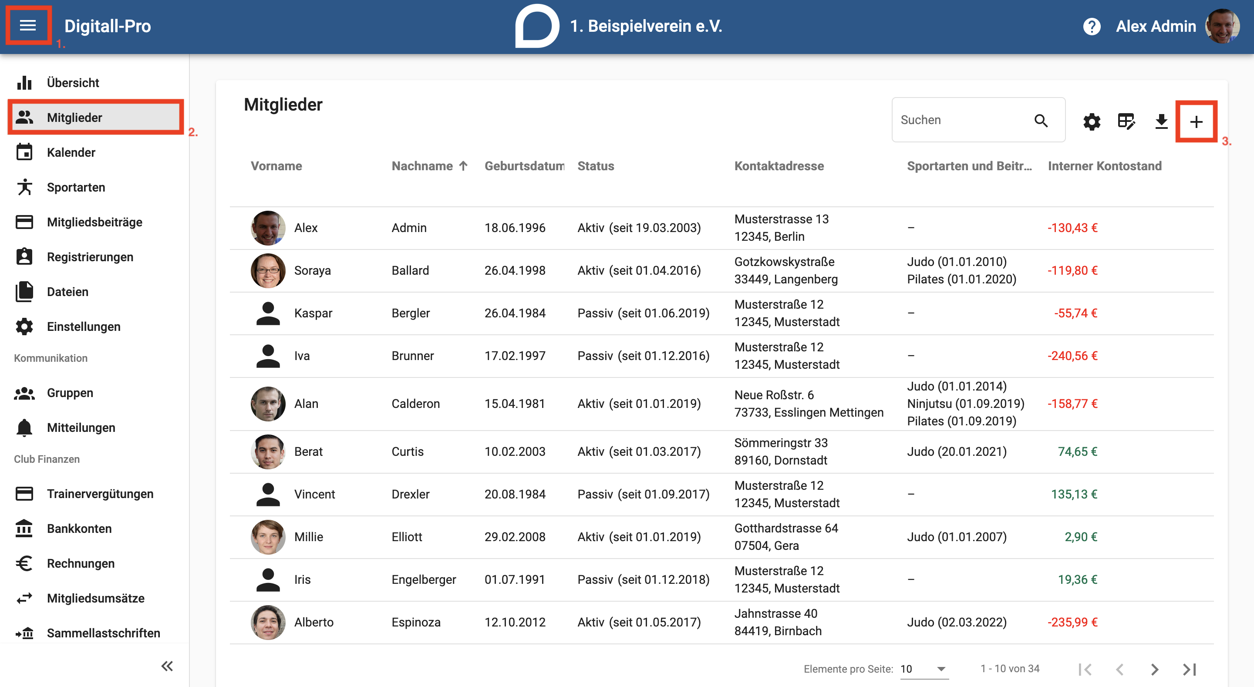The width and height of the screenshot is (1254, 687).
Task: Open Kalender in the sidebar
Action: click(x=95, y=152)
